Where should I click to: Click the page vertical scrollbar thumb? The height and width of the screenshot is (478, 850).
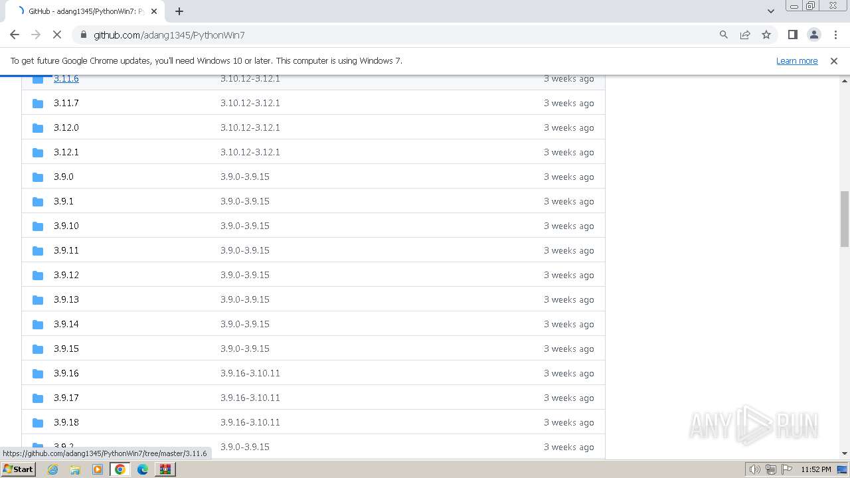(x=845, y=218)
